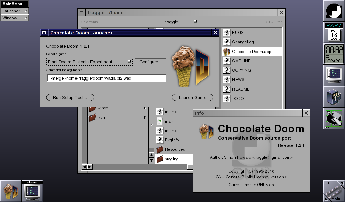The width and height of the screenshot is (345, 202).
Task: Click the 'Chocolate Doom 1.2.1' label
Action: click(x=67, y=46)
